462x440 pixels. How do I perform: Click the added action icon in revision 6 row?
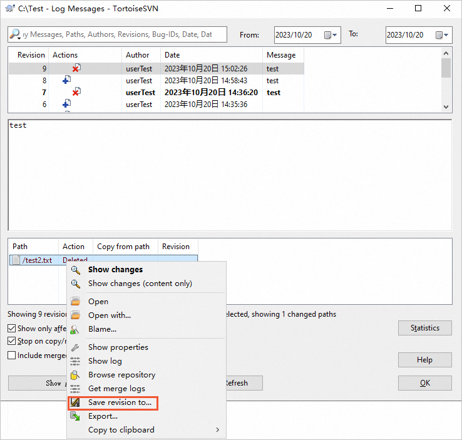(66, 103)
